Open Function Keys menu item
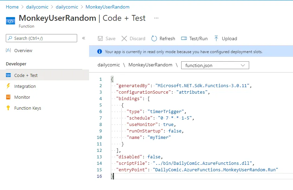Viewport: 293px width, 190px height. [28, 108]
